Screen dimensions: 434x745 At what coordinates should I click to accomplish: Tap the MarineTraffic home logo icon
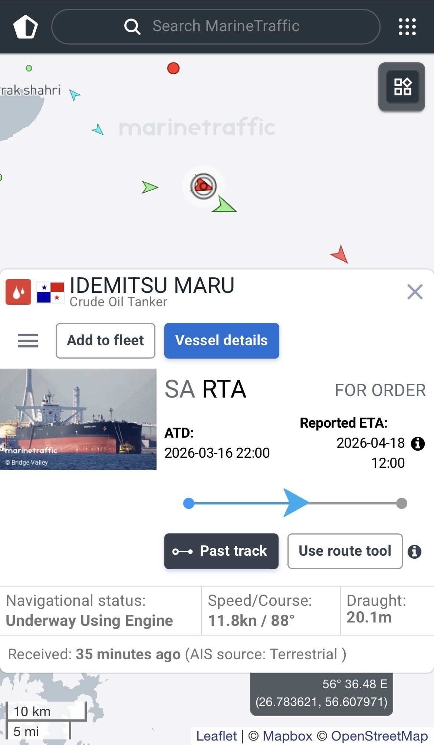[26, 27]
